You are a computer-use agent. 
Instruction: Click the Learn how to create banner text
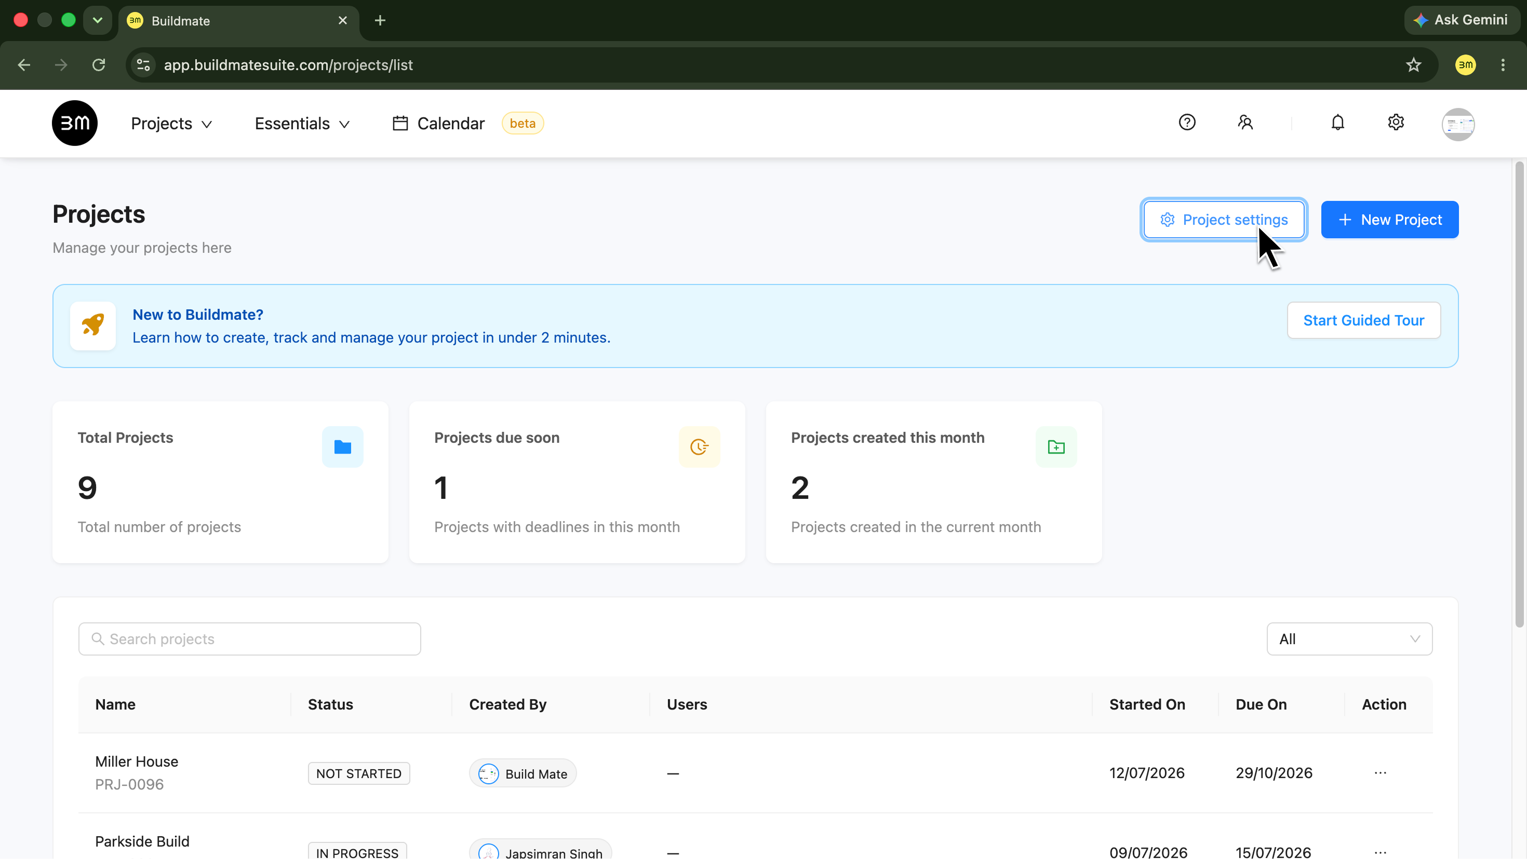pos(372,338)
